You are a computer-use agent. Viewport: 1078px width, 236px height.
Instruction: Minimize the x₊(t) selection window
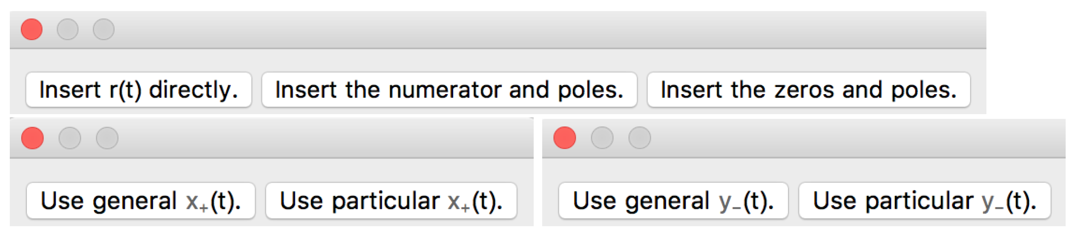pyautogui.click(x=70, y=138)
